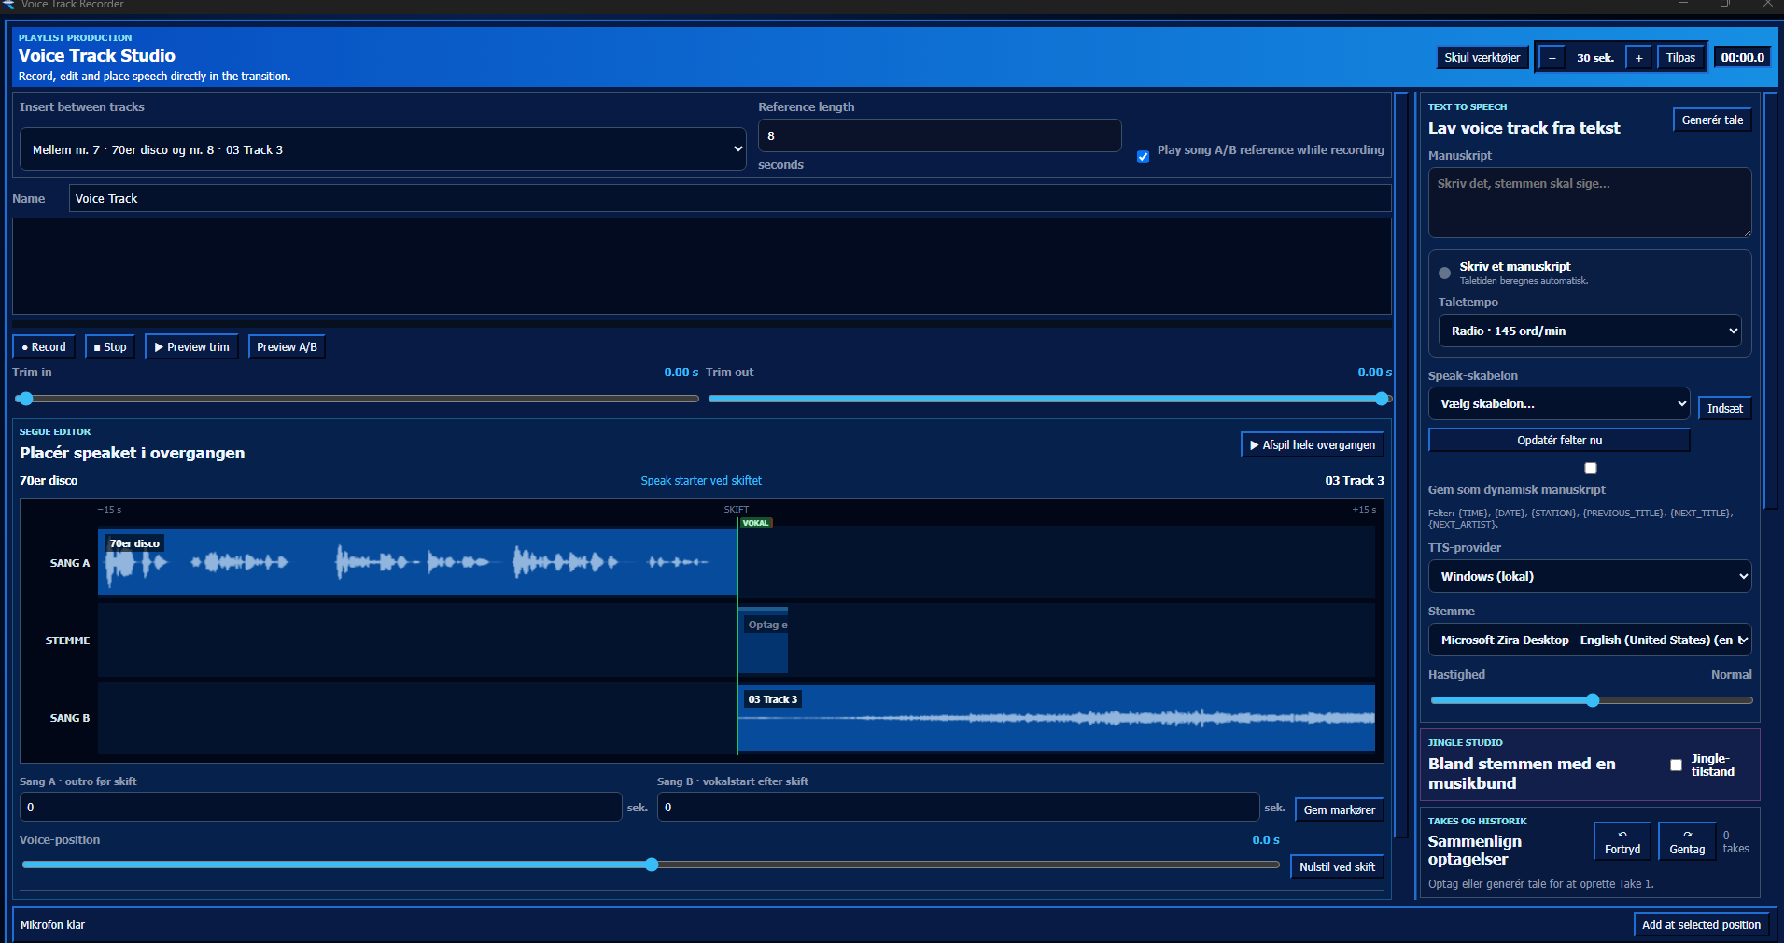
Task: Click the 30 sek. zoom value
Action: pos(1595,58)
